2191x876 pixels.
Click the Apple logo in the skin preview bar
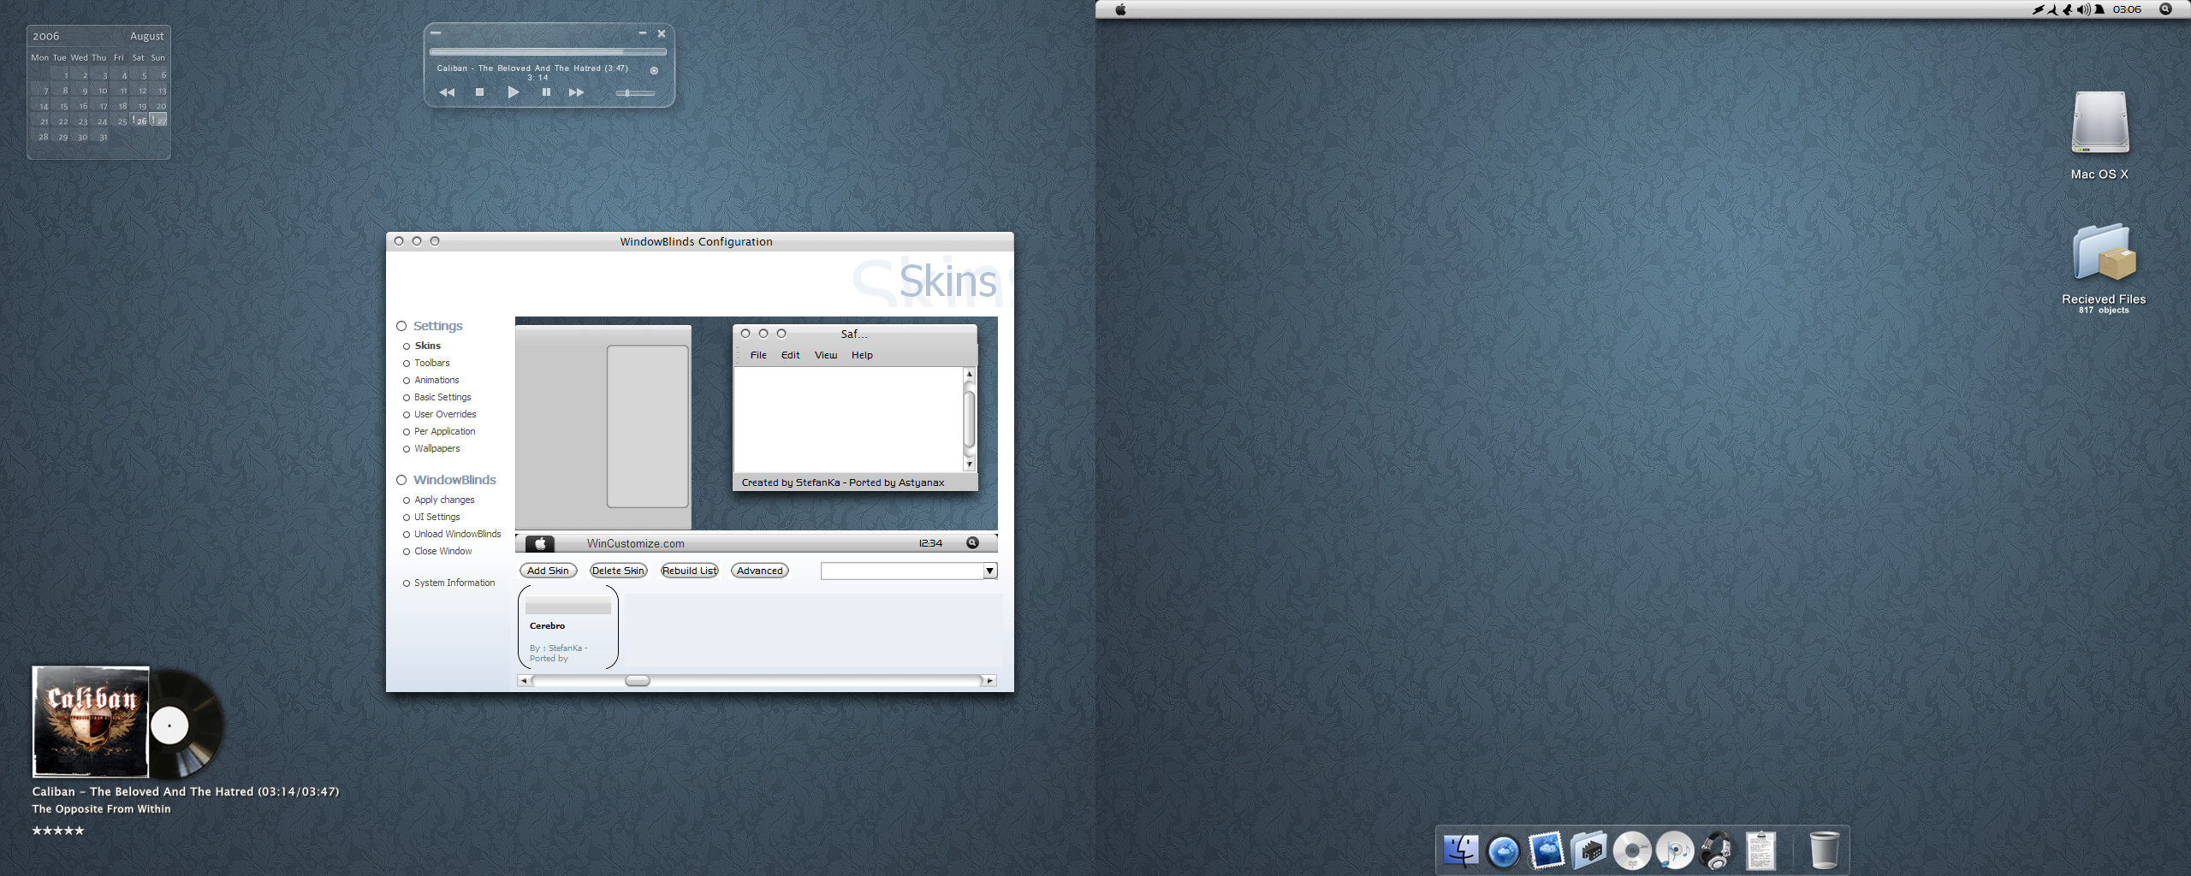[540, 543]
